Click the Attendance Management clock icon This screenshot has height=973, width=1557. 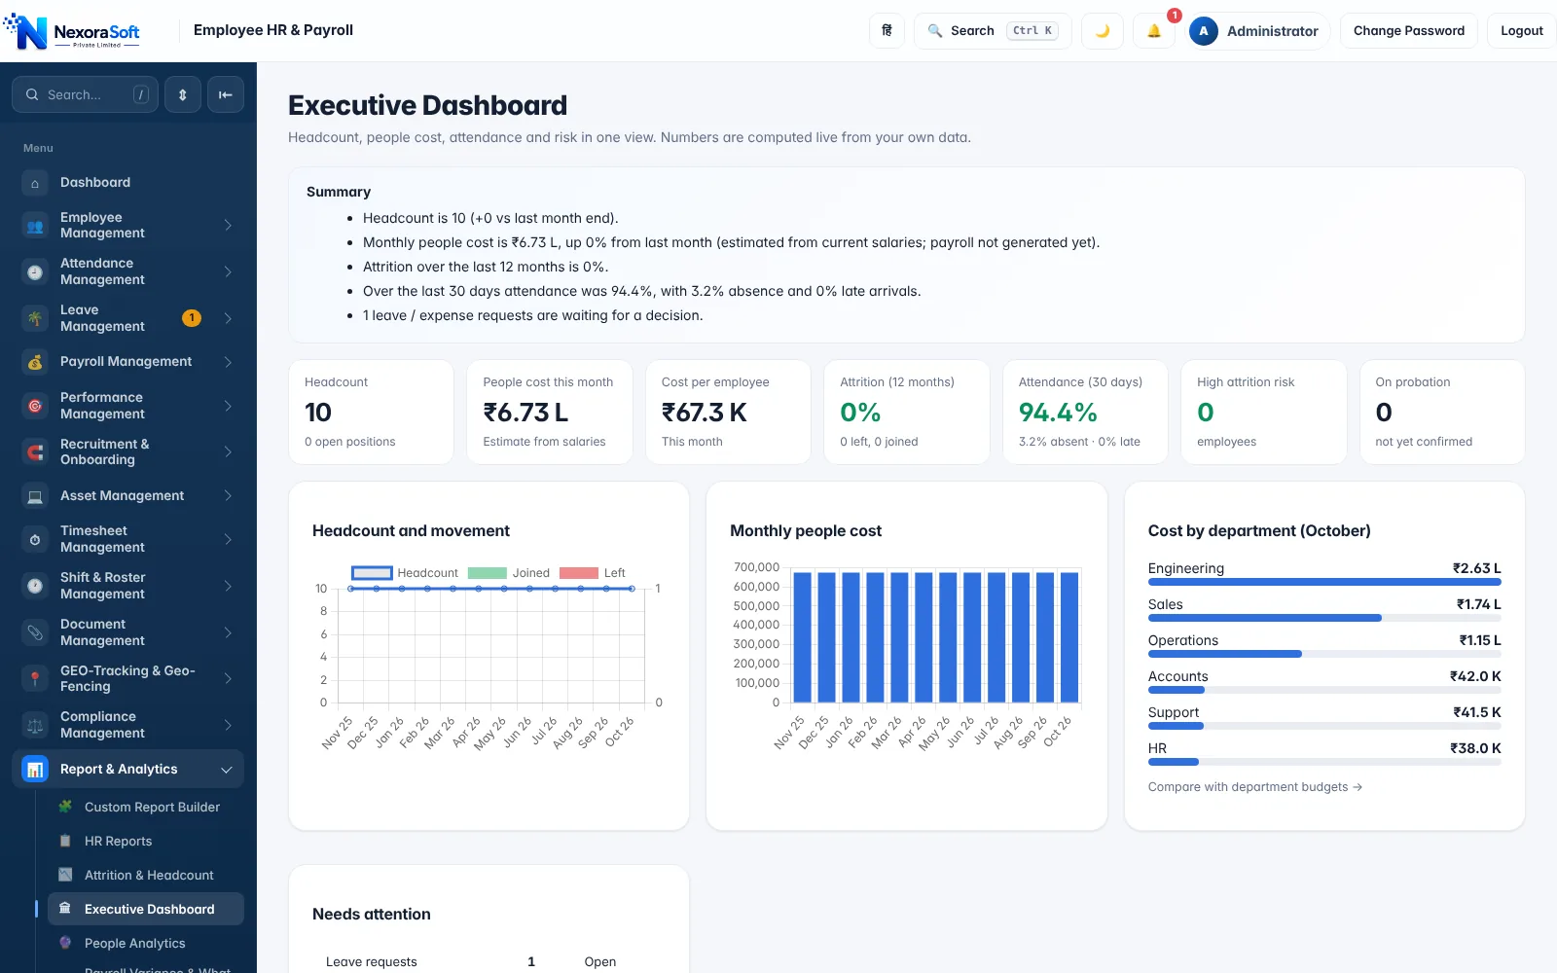click(x=35, y=272)
